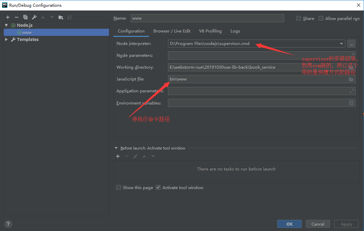Disable Activate tool window
This screenshot has height=231, width=364.
[x=158, y=187]
